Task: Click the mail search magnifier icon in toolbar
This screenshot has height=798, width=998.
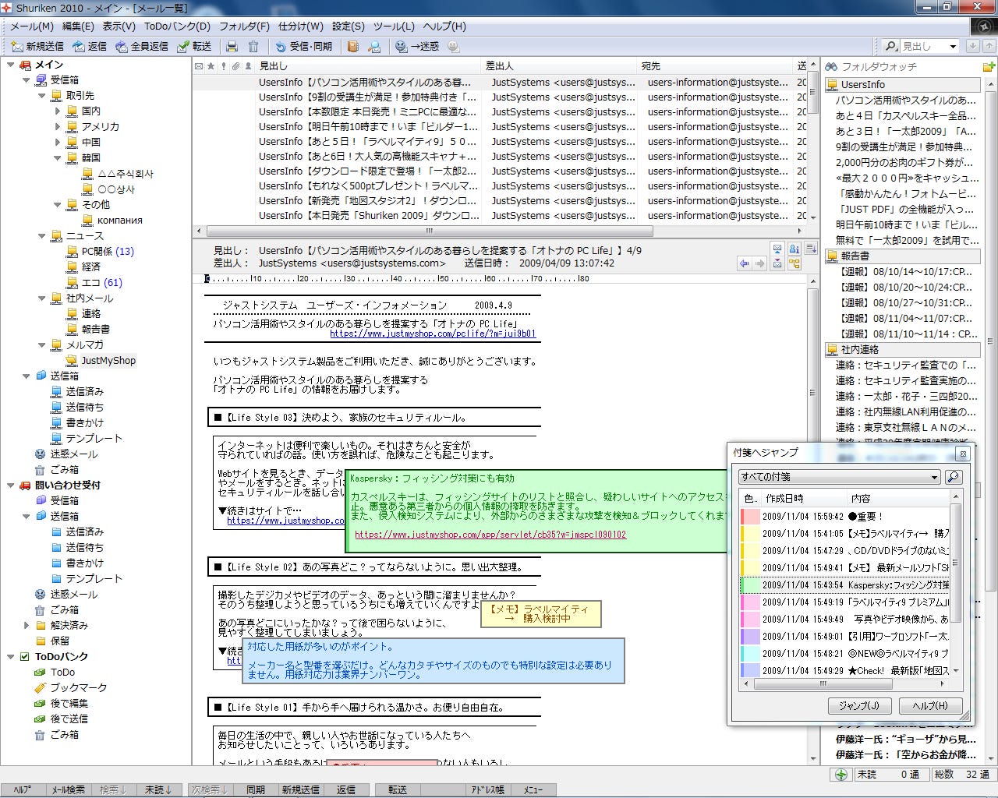Action: (x=374, y=47)
